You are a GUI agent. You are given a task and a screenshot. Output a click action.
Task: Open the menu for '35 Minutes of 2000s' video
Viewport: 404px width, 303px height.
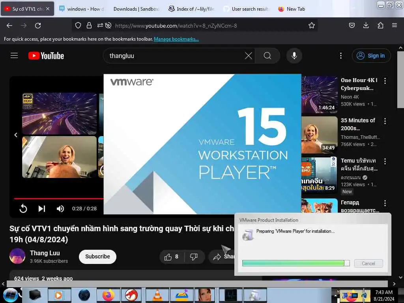click(385, 121)
